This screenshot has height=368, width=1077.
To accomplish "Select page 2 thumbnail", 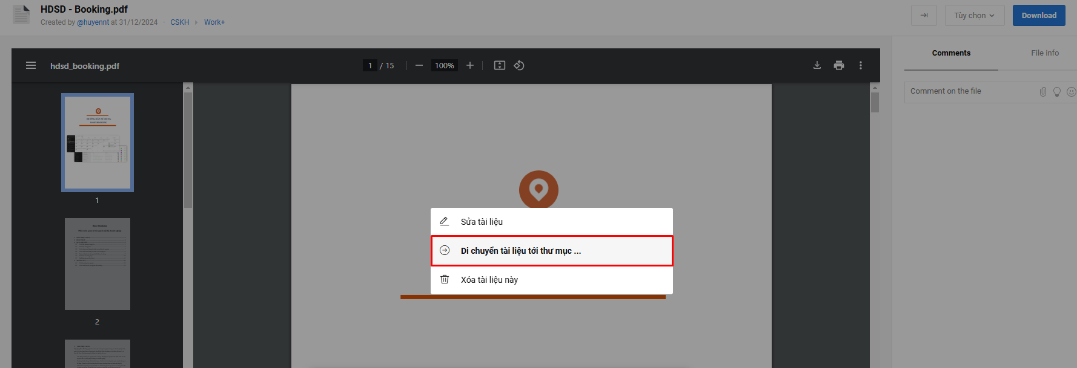I will pyautogui.click(x=98, y=264).
